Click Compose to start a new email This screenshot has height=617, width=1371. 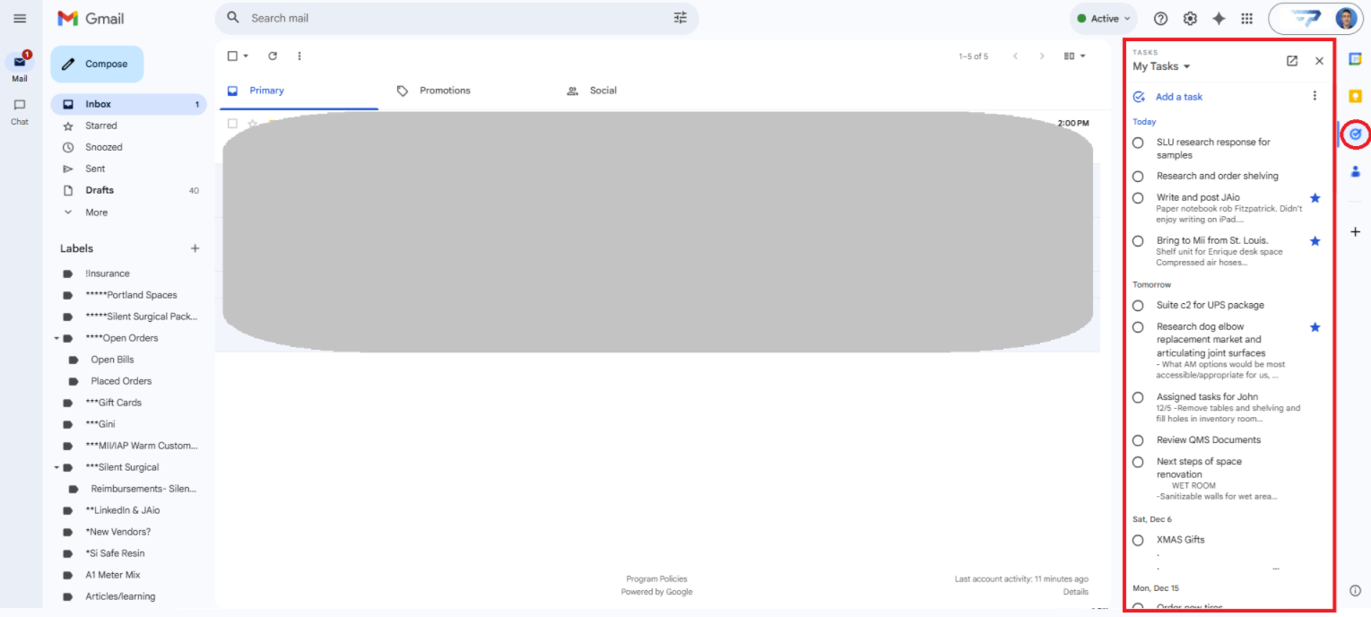[x=99, y=64]
